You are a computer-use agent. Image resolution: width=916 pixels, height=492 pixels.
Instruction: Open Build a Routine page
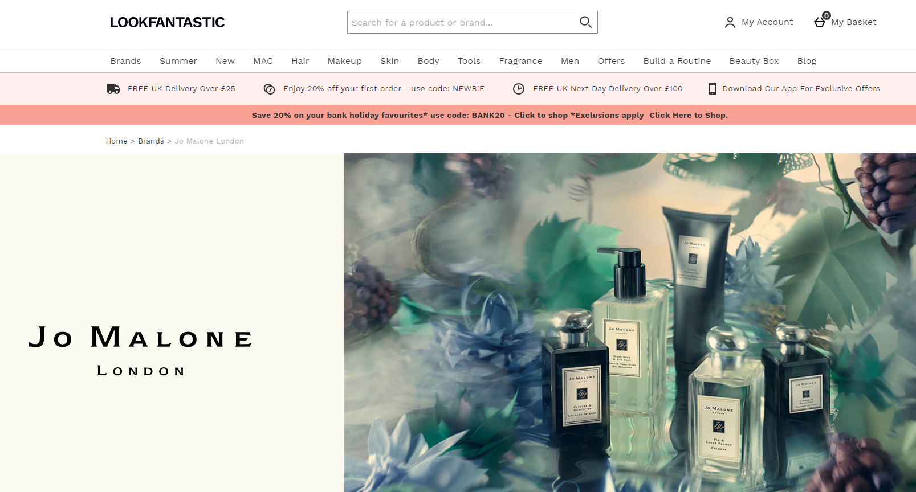[x=677, y=61]
